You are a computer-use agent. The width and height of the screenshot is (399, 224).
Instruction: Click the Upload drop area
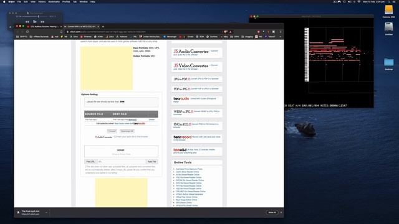click(x=121, y=152)
